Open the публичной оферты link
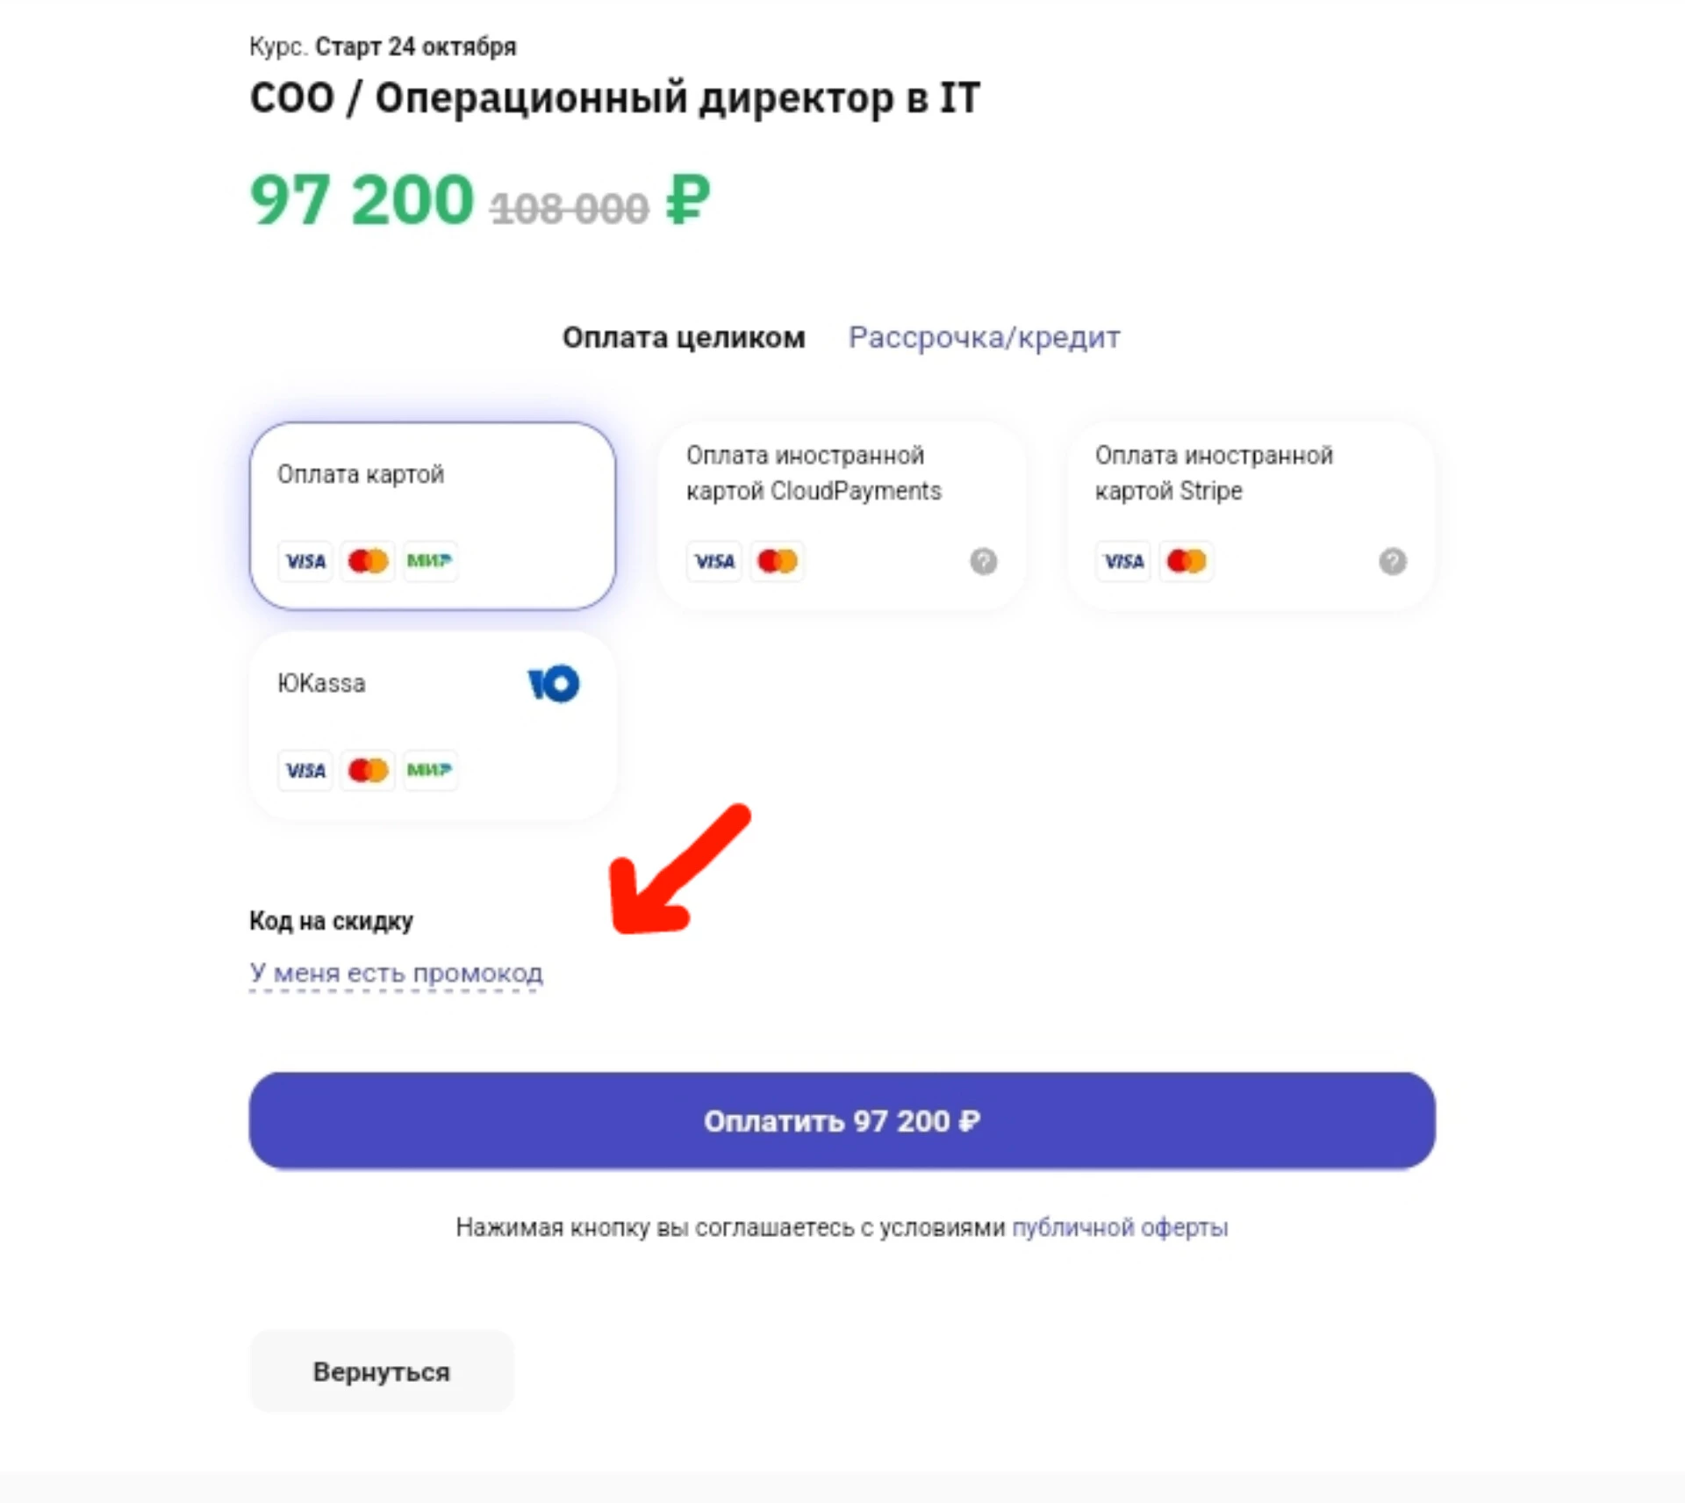1685x1503 pixels. [1120, 1227]
